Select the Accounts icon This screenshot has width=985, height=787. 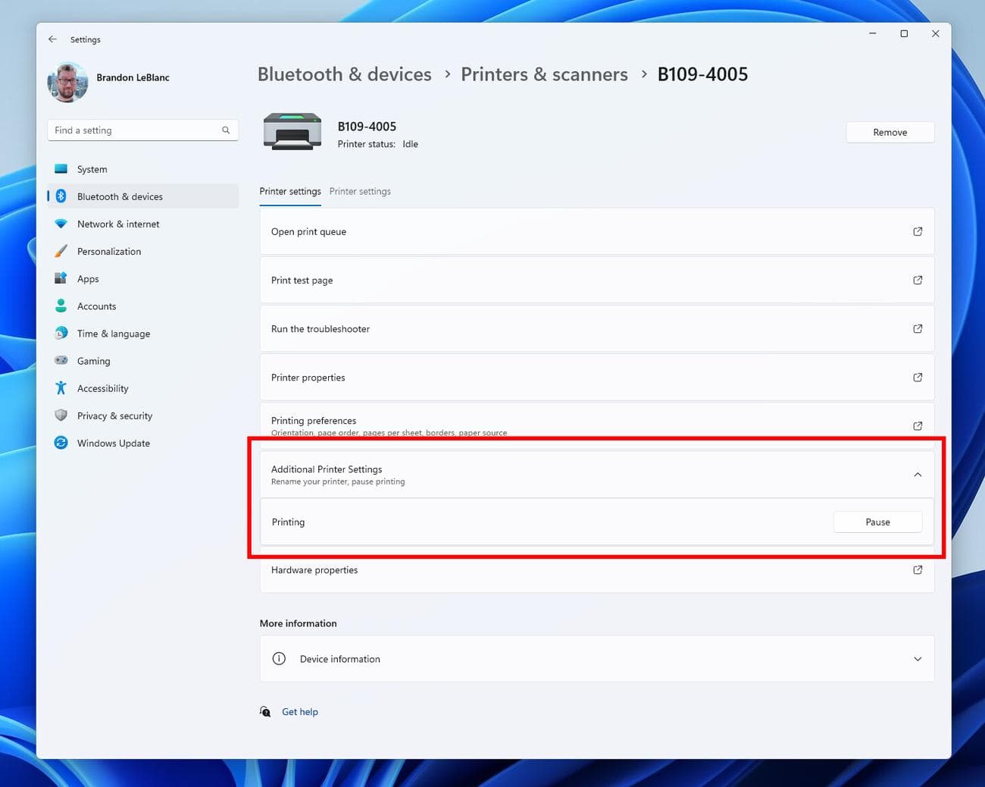coord(61,306)
